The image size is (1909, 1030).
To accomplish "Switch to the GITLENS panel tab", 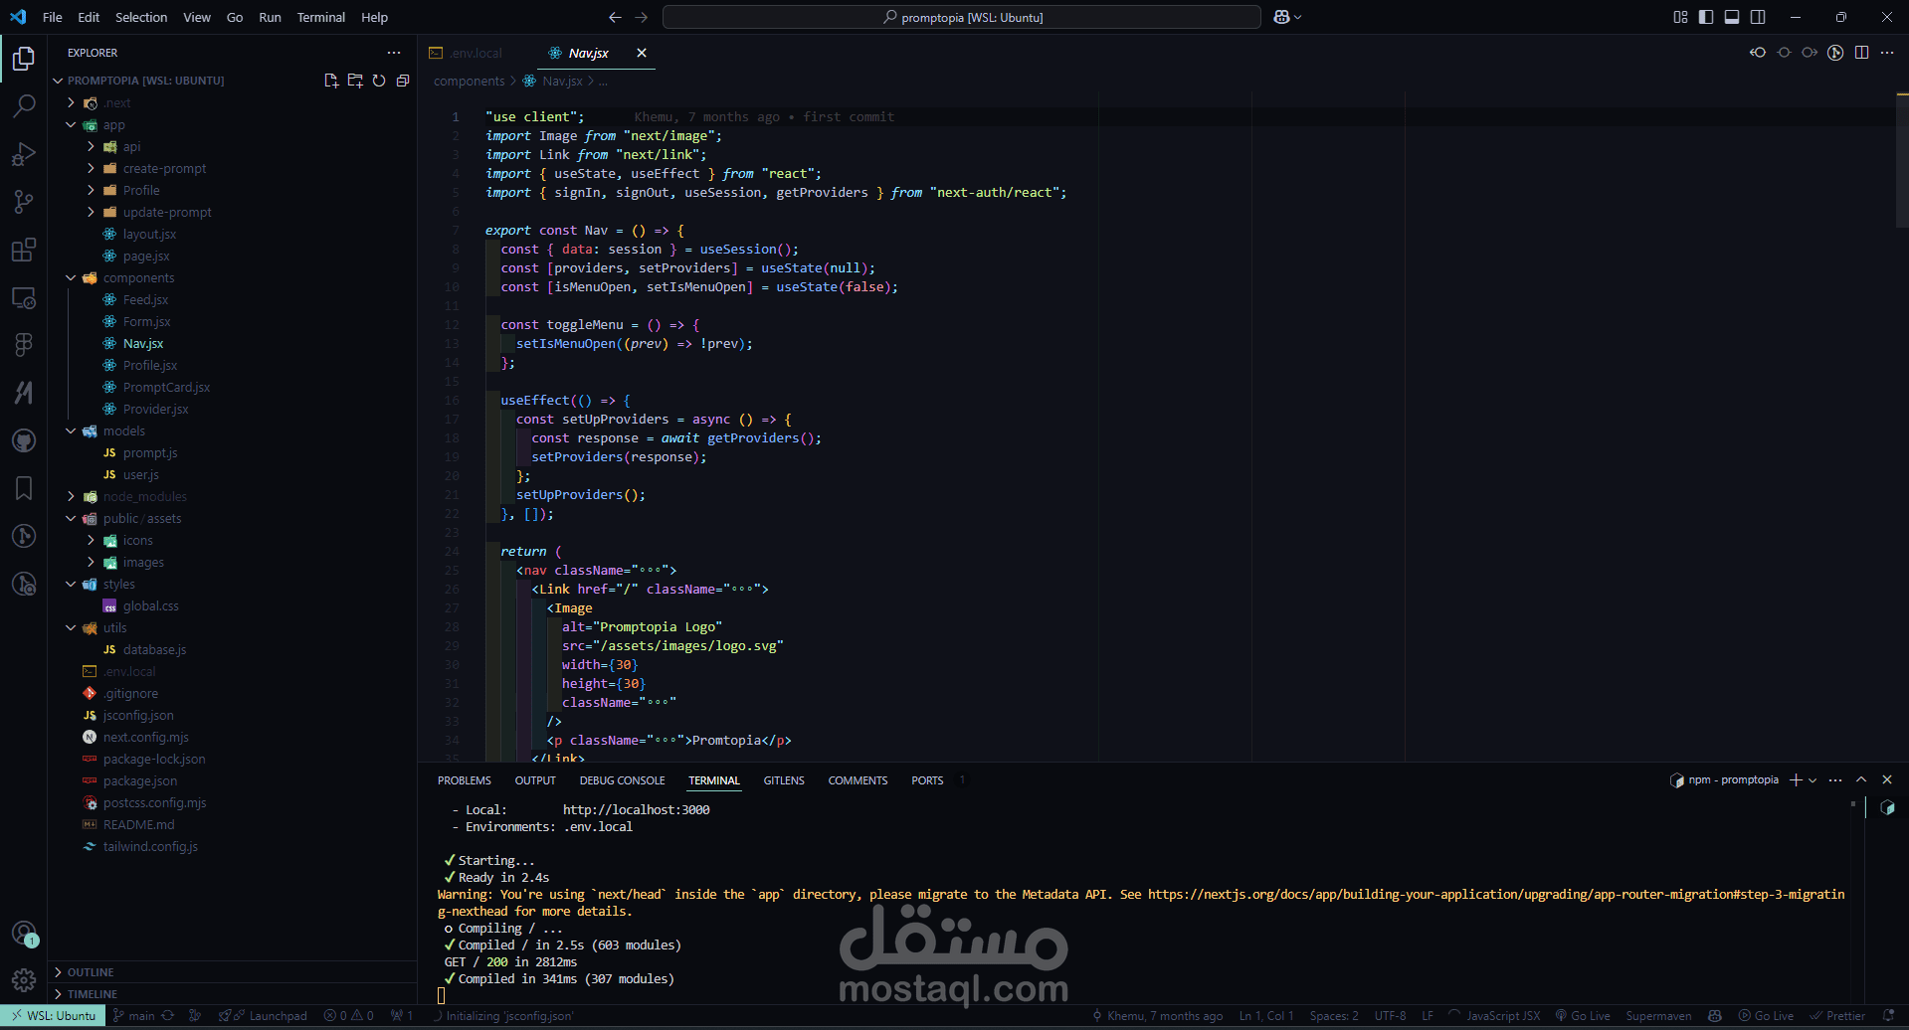I will 784,780.
